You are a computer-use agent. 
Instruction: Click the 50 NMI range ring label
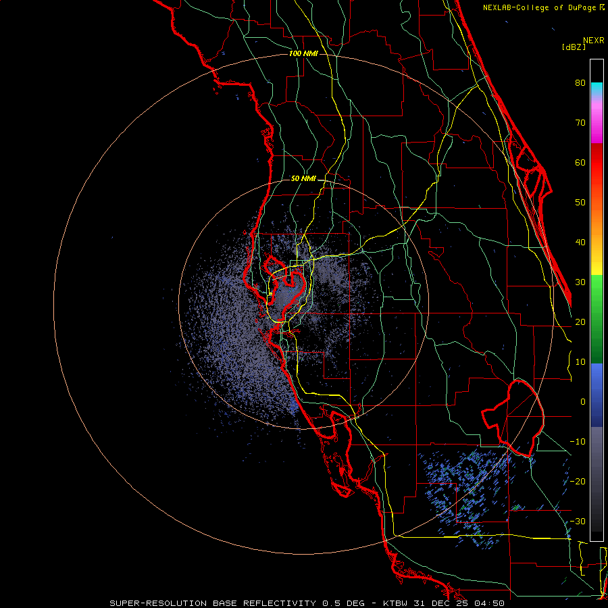[303, 179]
